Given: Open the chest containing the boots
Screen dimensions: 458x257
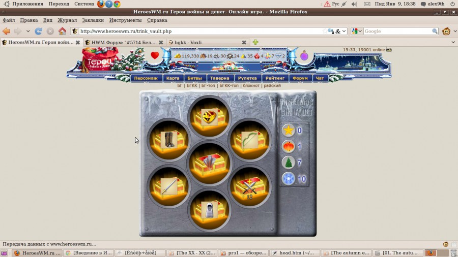Looking at the screenshot, I should click(168, 141).
